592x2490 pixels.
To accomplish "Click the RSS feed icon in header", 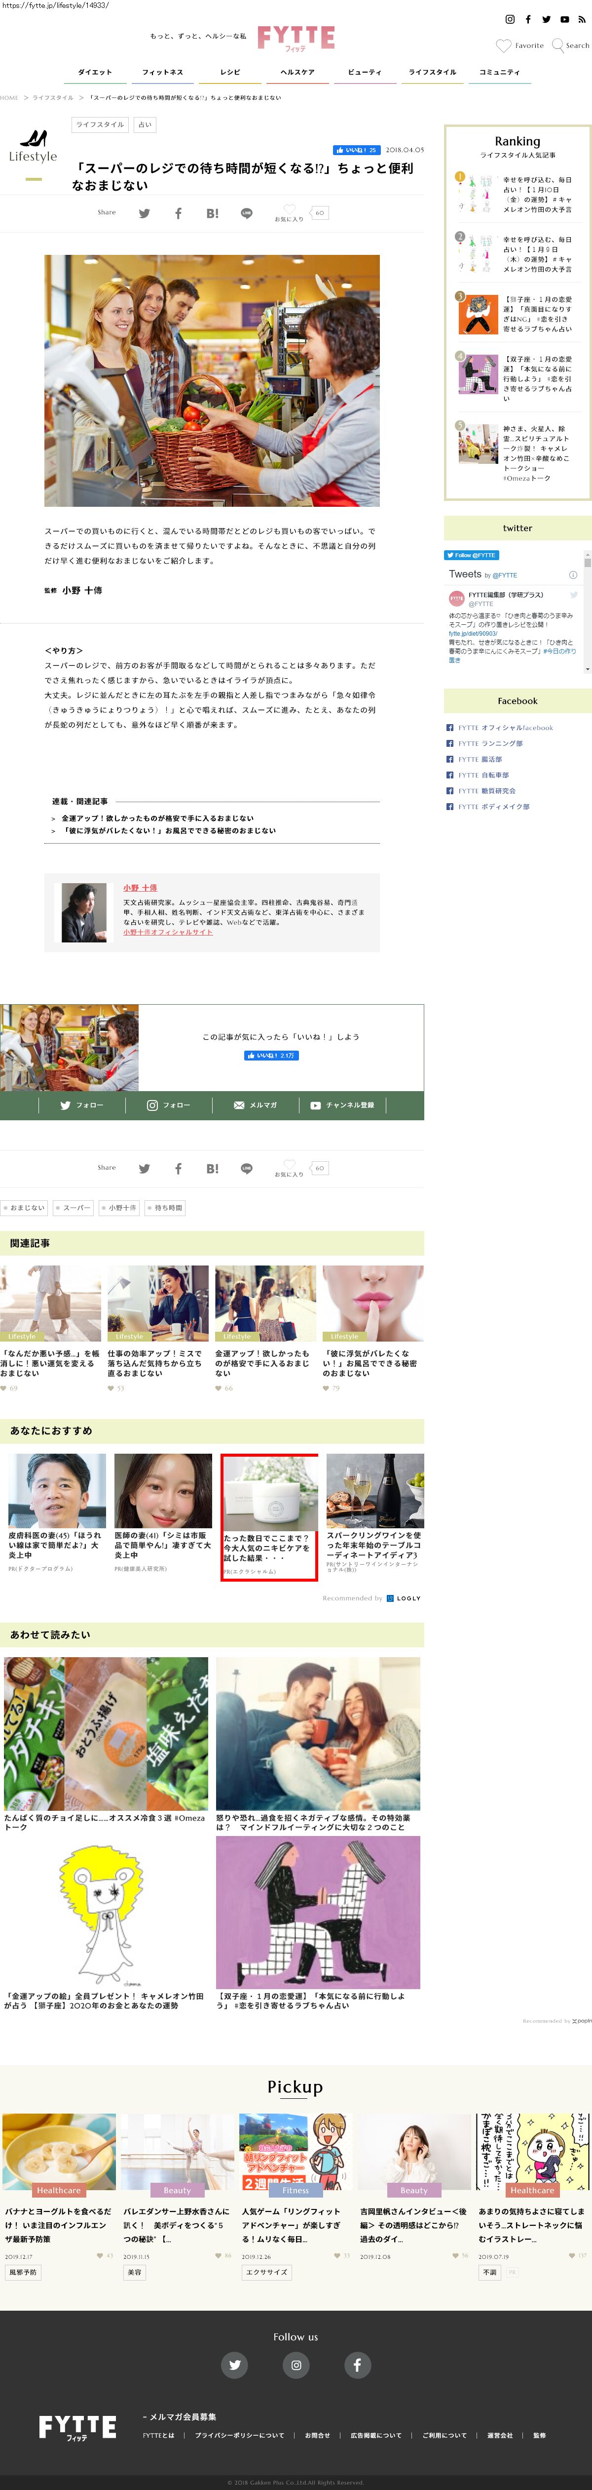I will click(x=581, y=19).
